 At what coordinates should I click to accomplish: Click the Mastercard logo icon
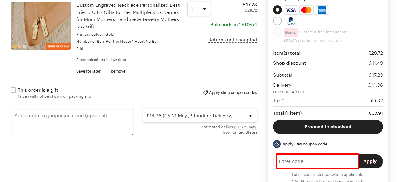coord(306,10)
